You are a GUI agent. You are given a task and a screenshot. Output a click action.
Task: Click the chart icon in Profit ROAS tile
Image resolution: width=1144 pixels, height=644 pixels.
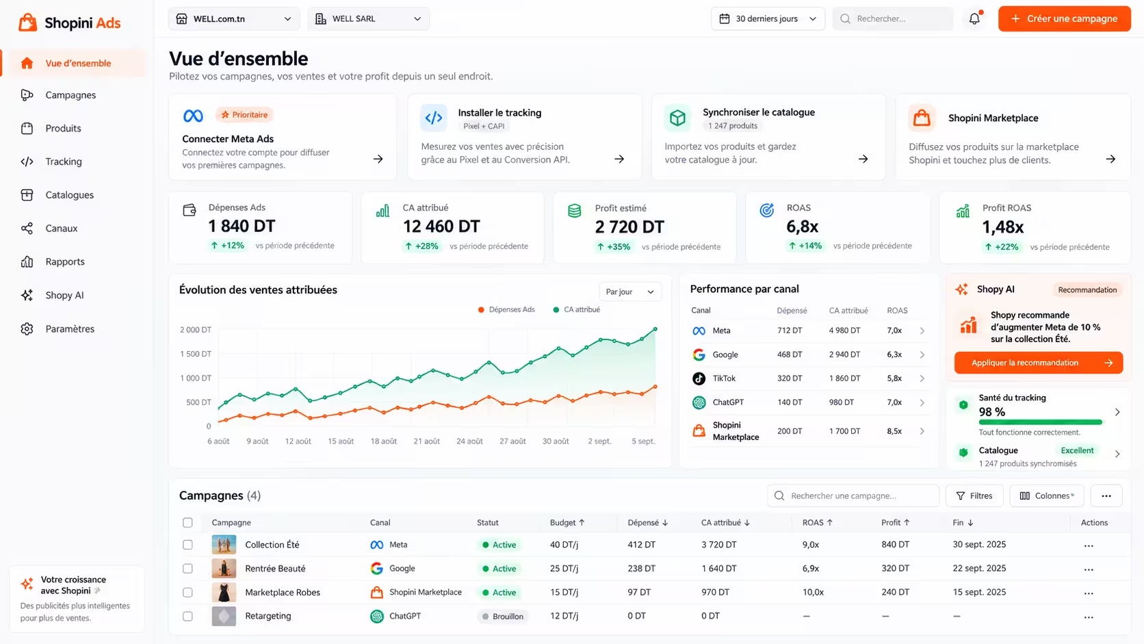tap(963, 211)
